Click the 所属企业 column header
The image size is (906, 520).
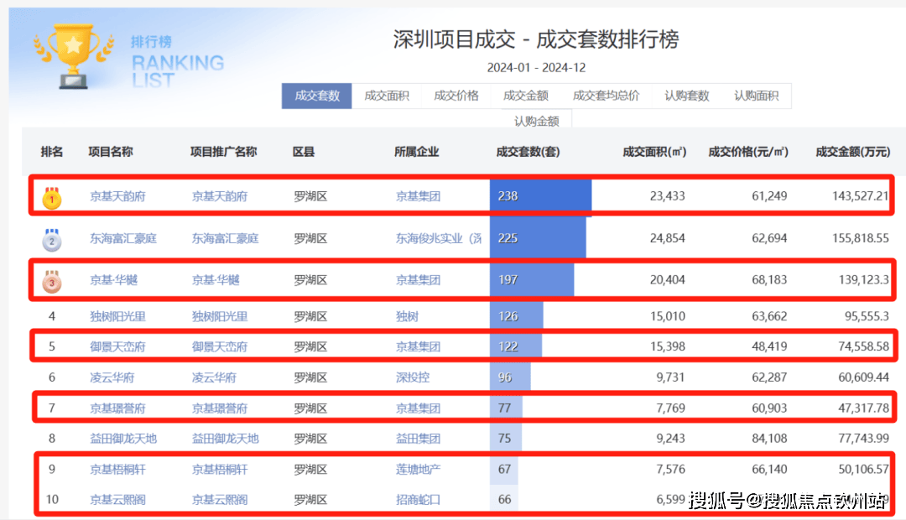(x=417, y=152)
